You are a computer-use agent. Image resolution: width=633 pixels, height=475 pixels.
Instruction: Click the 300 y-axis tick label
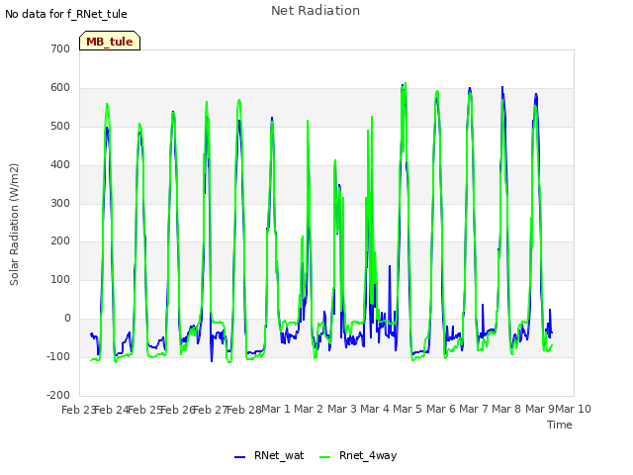[x=60, y=203]
